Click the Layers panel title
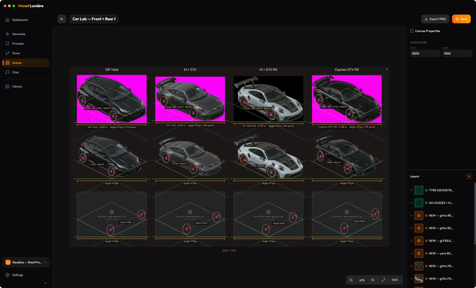The height and width of the screenshot is (288, 476). [x=414, y=176]
